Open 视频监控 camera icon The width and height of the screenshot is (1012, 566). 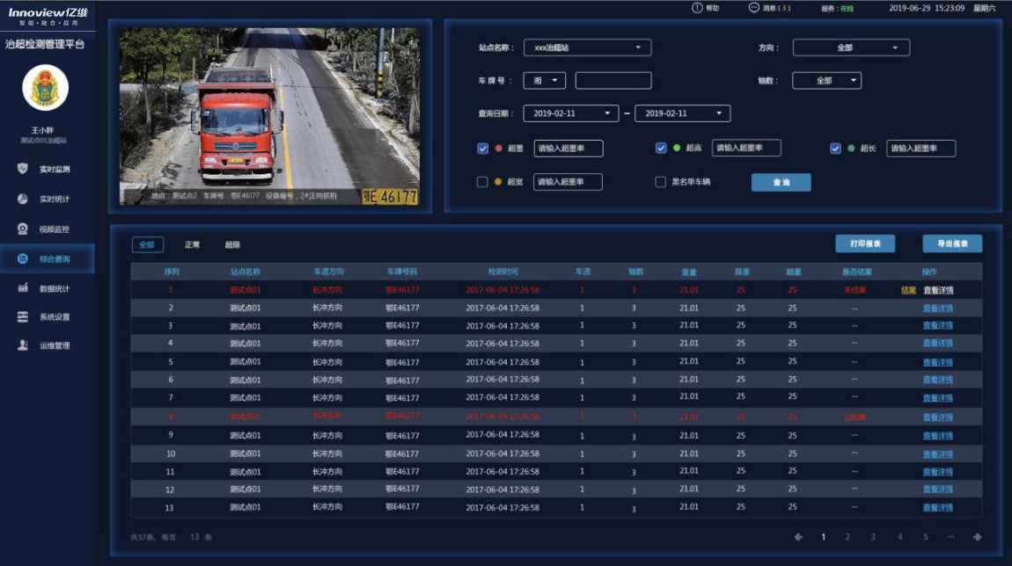click(23, 229)
